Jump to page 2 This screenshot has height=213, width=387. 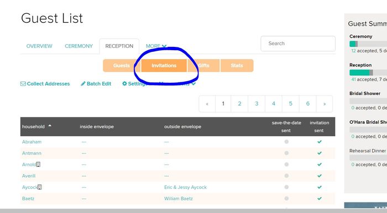click(239, 104)
